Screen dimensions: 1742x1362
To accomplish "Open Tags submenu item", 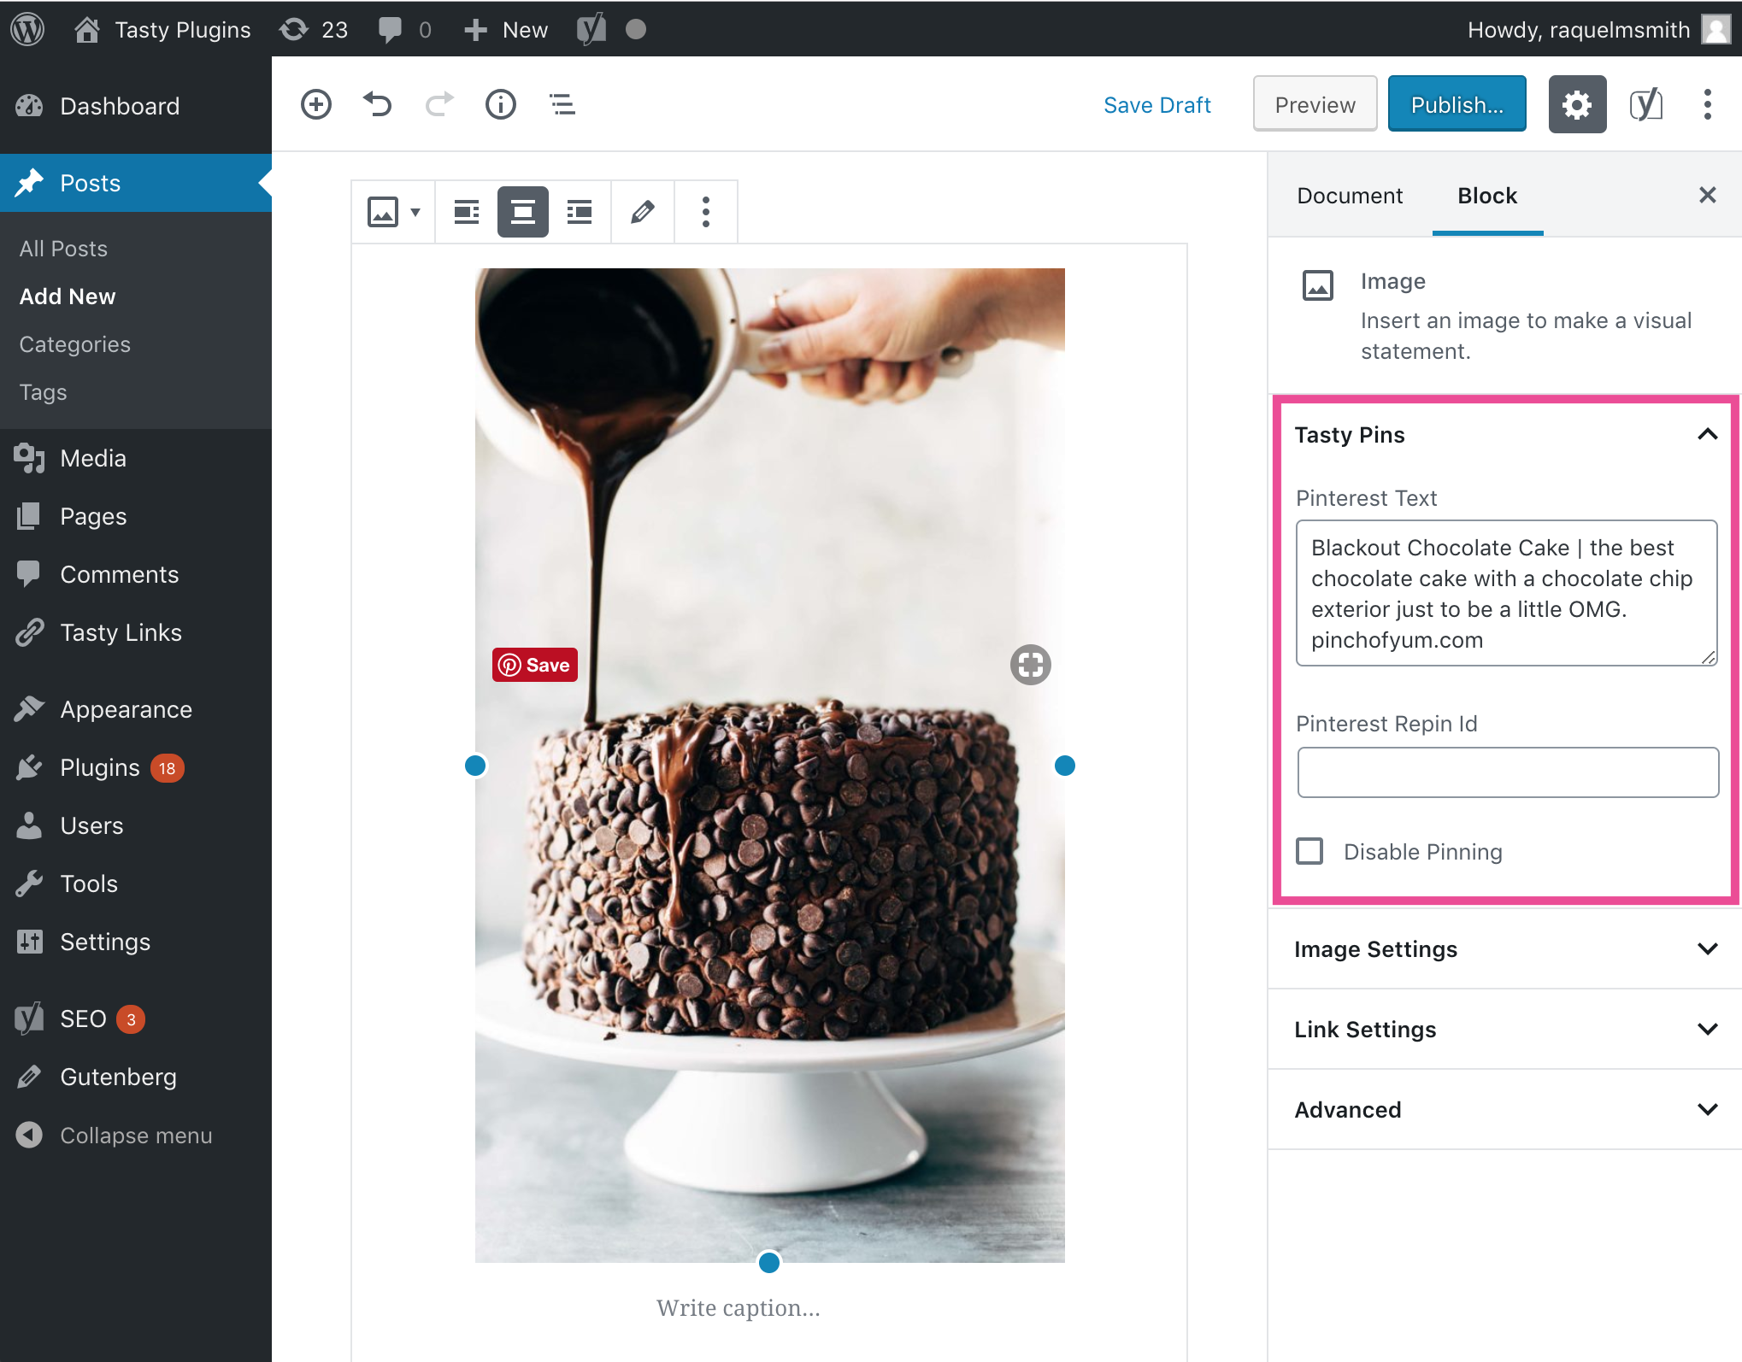I will [43, 392].
